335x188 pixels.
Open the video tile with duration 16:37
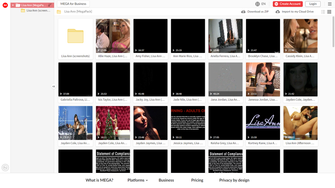pyautogui.click(x=150, y=39)
